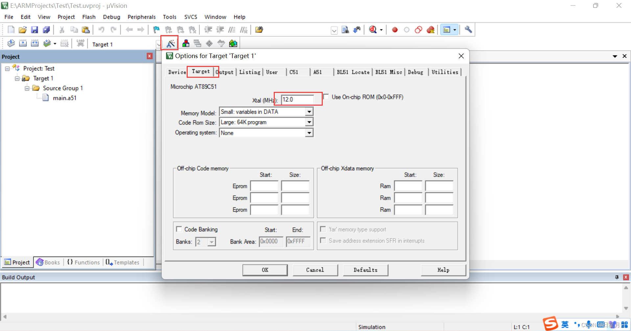Click the Build target icon

(23, 43)
